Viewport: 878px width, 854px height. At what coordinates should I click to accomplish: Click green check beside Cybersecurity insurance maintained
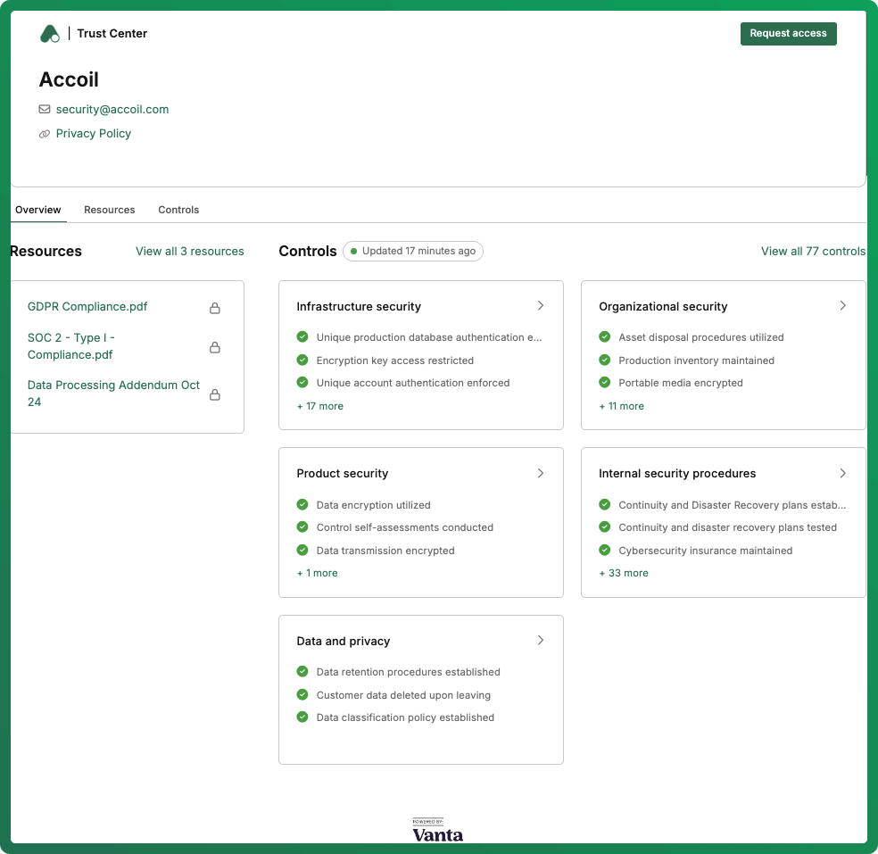click(605, 550)
